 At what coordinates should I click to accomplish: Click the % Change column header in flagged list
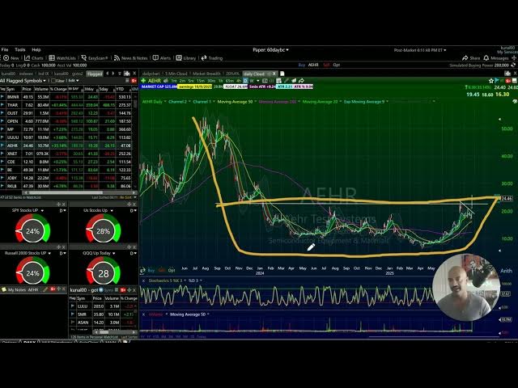coord(58,89)
